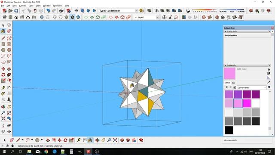The image size is (275, 155).
Task: Activate the Move tool with red arrows
Action: [x=3, y=69]
